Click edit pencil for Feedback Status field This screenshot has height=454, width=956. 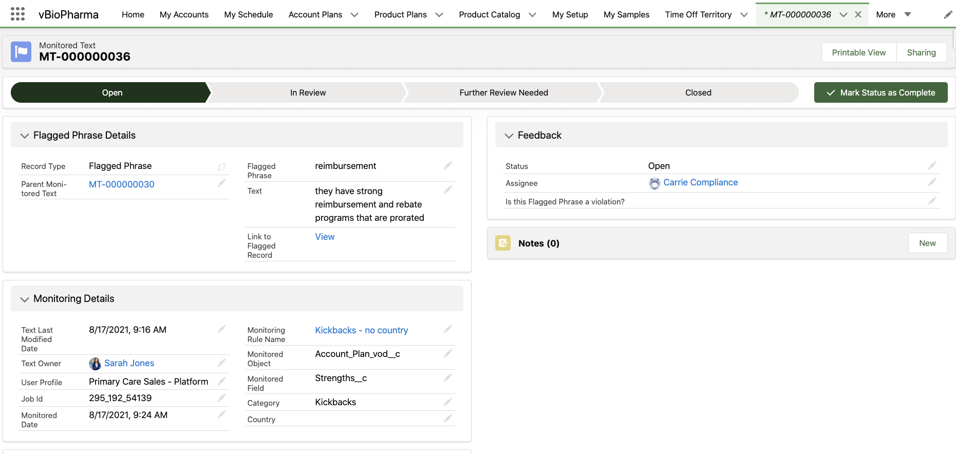(932, 165)
